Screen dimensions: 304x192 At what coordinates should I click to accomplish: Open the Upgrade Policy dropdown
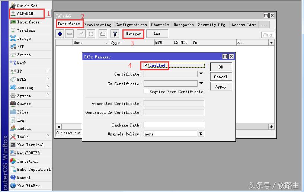(x=201, y=134)
